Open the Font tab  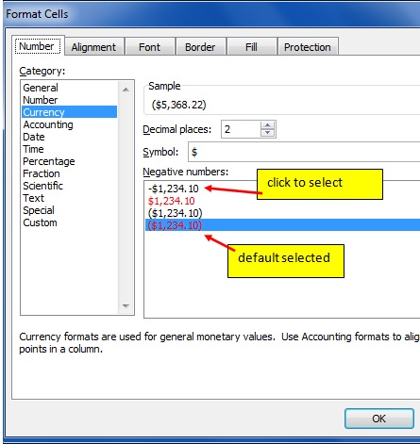(x=149, y=47)
